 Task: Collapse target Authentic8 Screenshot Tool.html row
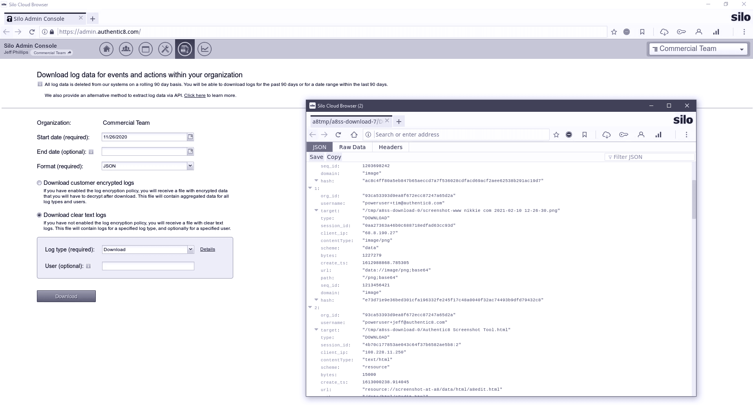click(x=316, y=330)
